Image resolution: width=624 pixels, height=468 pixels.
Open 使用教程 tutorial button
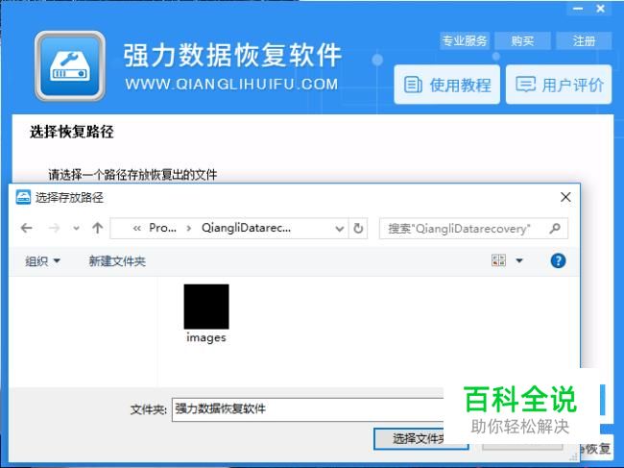pyautogui.click(x=447, y=85)
